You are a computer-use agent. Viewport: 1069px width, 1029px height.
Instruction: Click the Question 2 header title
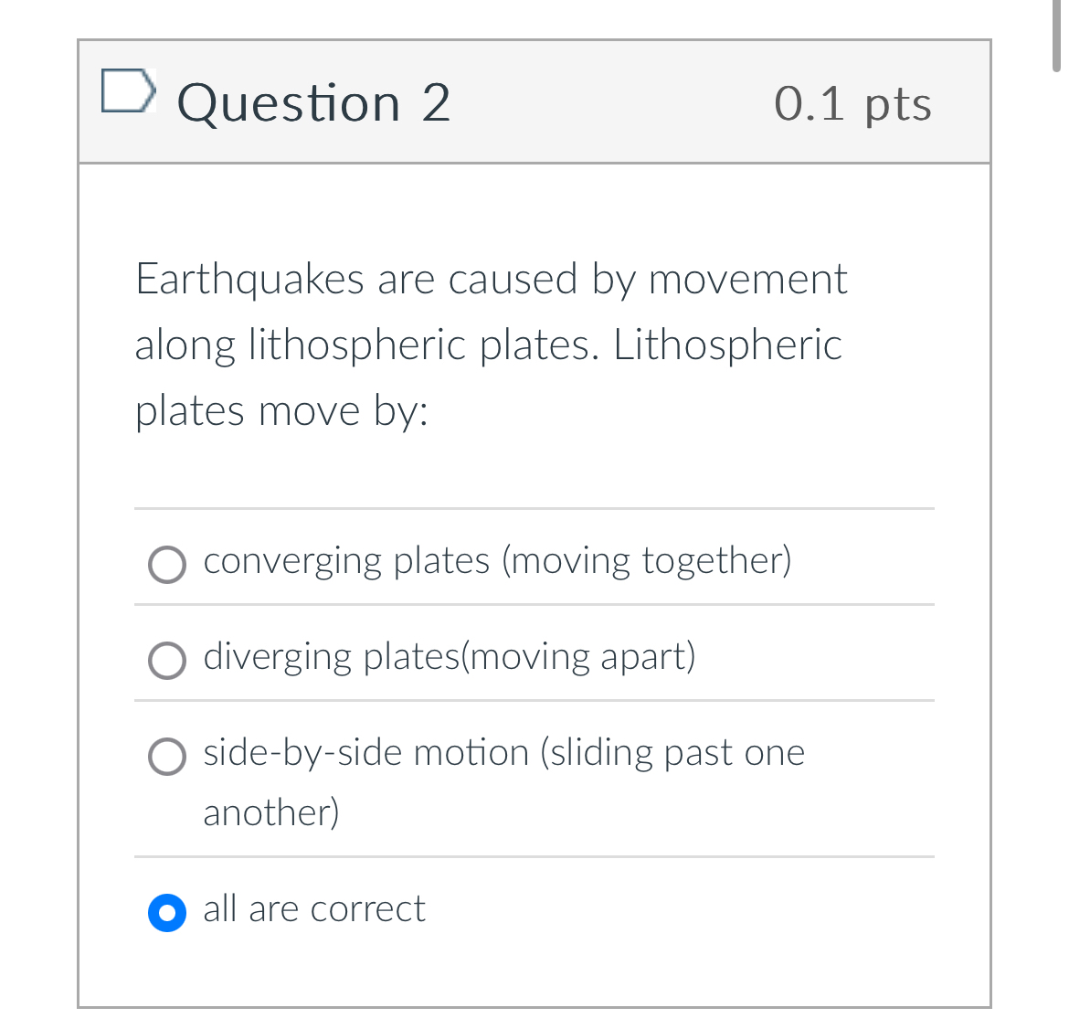(x=314, y=102)
